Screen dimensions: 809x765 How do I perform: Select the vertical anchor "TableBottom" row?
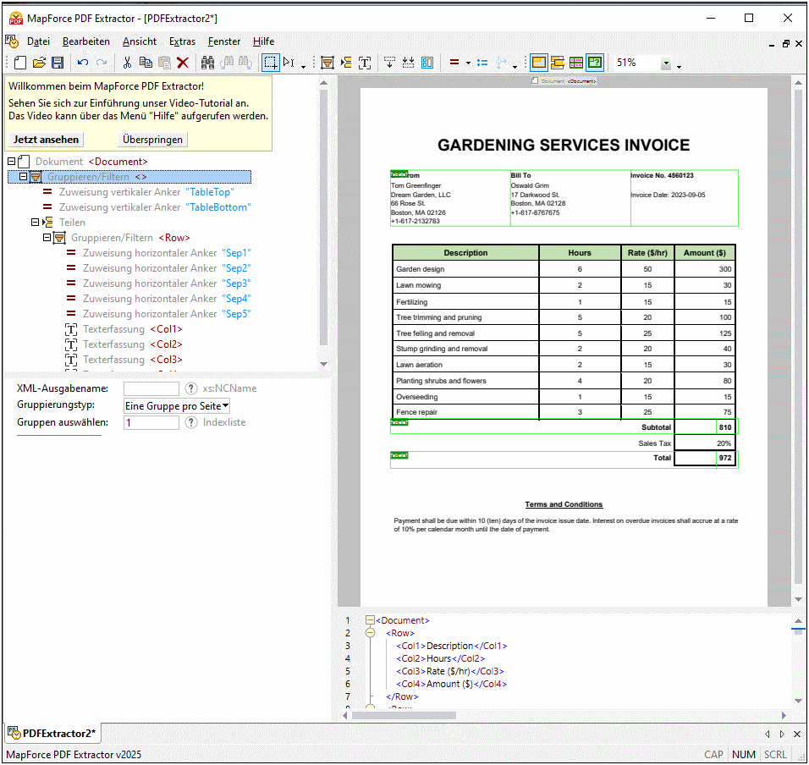coord(146,206)
